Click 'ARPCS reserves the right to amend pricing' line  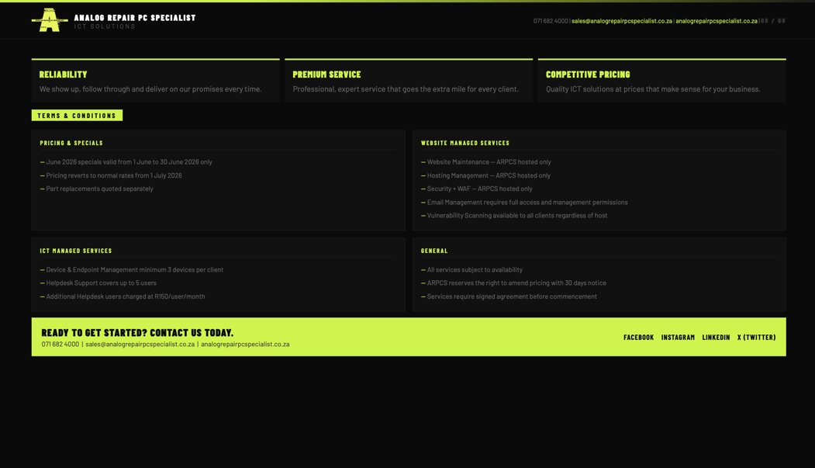[513, 283]
